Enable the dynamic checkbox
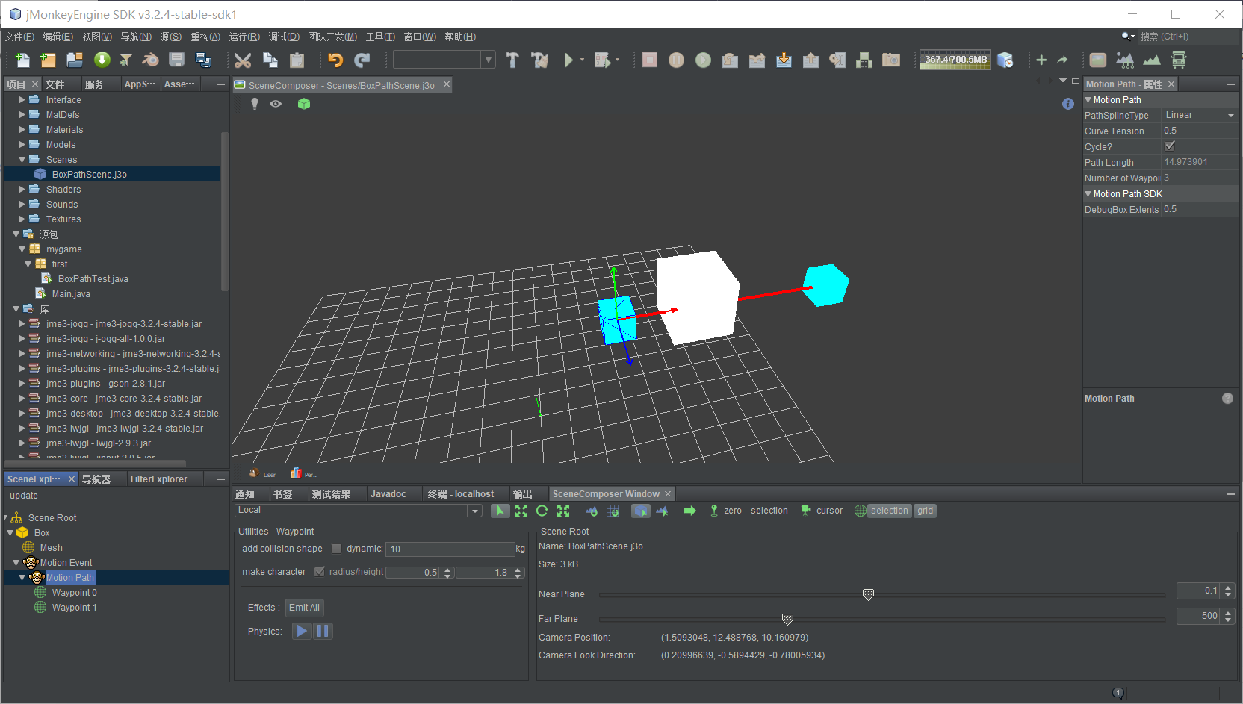Screen dimensions: 1243x704 coord(336,549)
